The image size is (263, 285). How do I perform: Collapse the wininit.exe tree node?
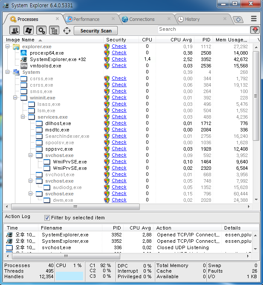(x=15, y=98)
